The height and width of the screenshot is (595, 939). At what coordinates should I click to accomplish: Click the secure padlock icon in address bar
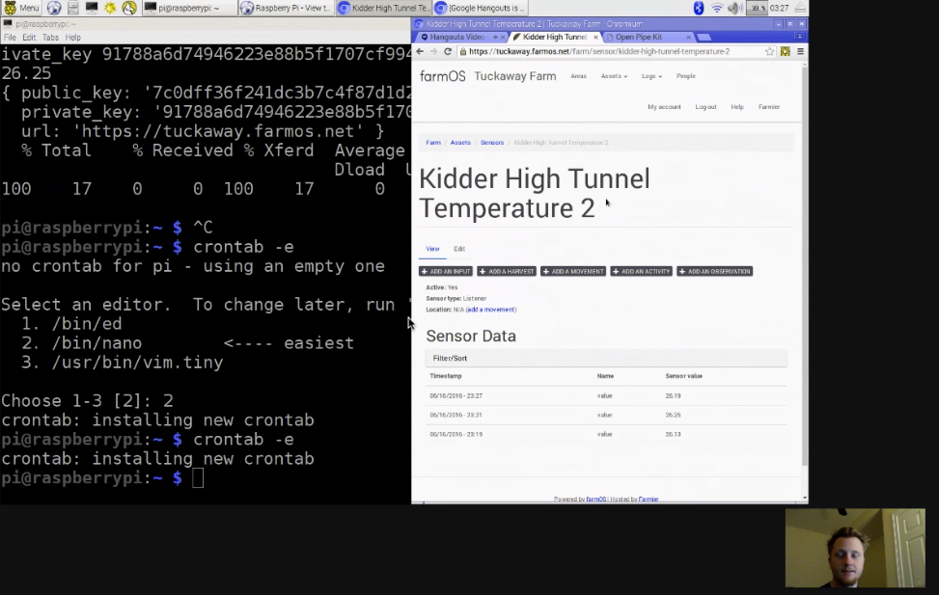[463, 51]
